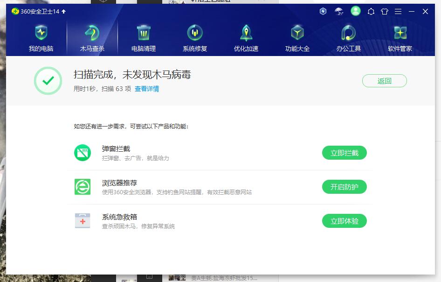Click the 返回 button
The width and height of the screenshot is (441, 282).
coord(385,81)
